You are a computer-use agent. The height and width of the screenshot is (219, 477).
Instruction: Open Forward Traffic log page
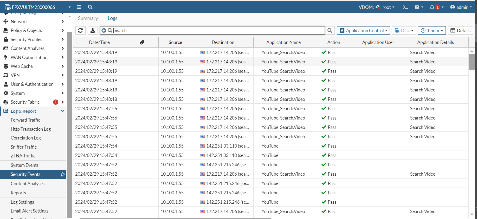[25, 120]
